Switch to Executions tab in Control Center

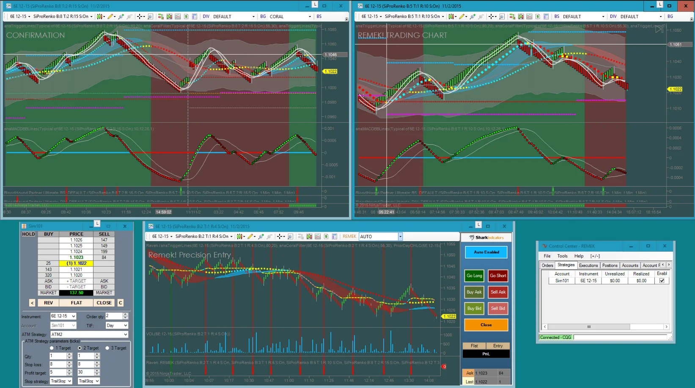(x=588, y=265)
